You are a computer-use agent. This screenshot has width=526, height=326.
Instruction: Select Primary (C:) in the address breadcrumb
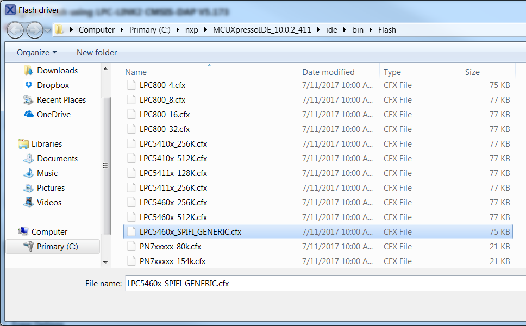[150, 30]
